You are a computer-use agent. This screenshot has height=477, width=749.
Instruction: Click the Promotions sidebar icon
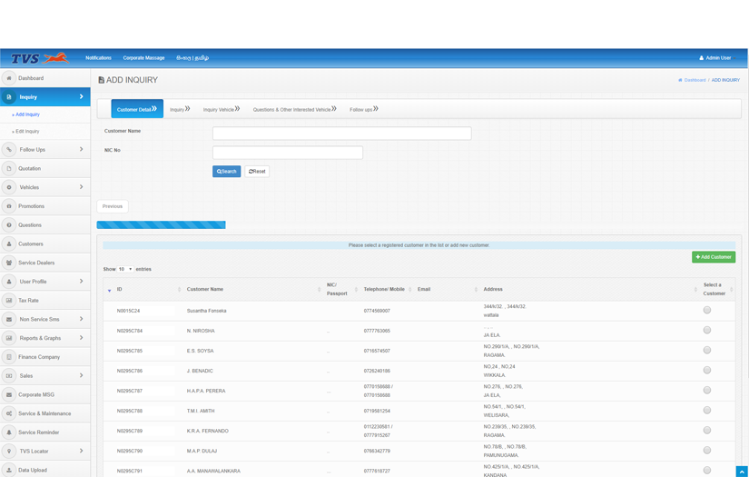[8, 206]
